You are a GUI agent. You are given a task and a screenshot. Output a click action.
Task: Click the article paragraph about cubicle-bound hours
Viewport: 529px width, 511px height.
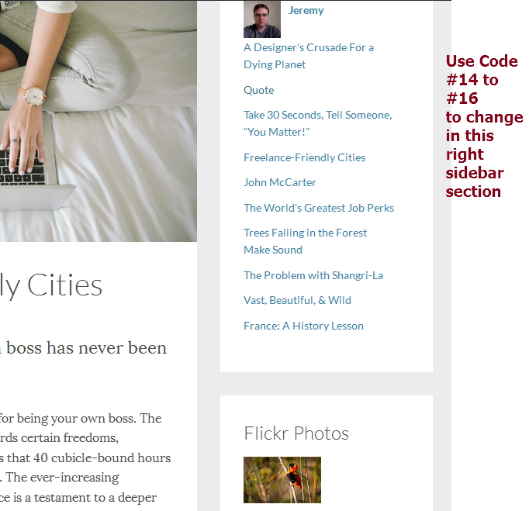(x=85, y=457)
